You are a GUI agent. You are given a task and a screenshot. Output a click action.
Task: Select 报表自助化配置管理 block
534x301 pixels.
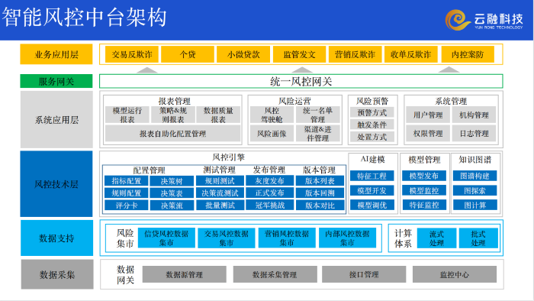[172, 134]
